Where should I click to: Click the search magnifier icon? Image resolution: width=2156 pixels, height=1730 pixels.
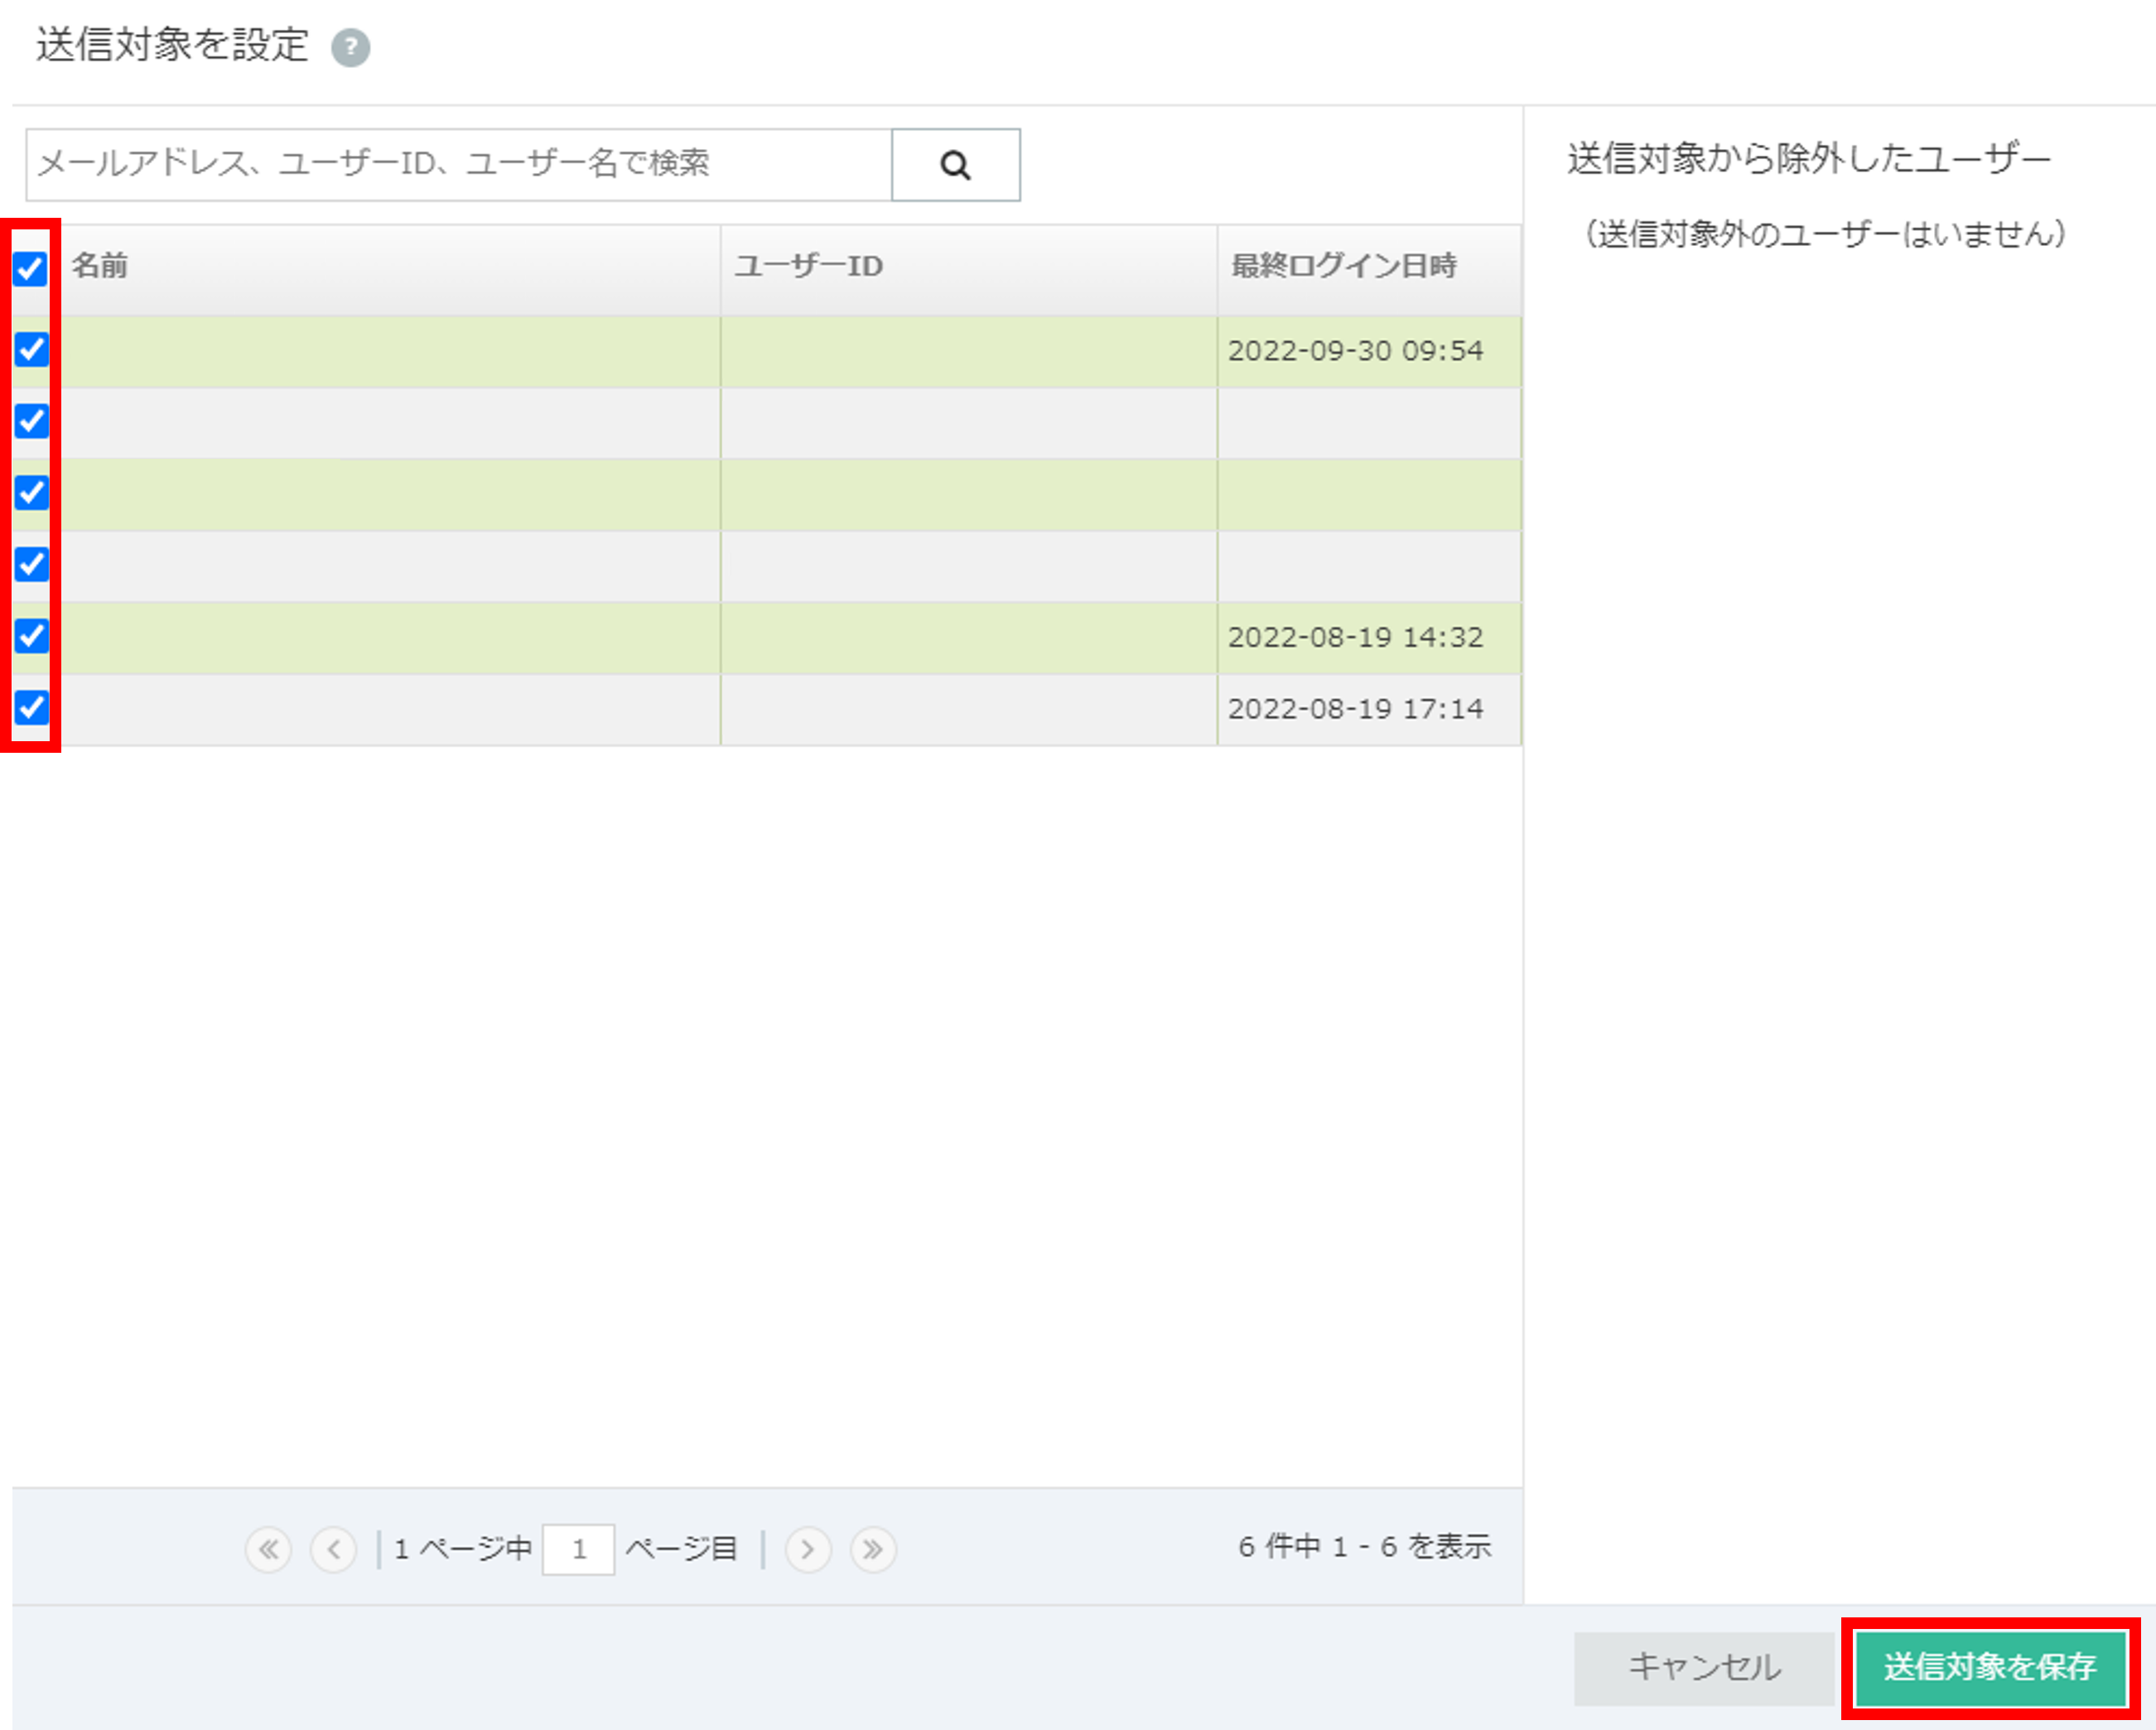955,164
